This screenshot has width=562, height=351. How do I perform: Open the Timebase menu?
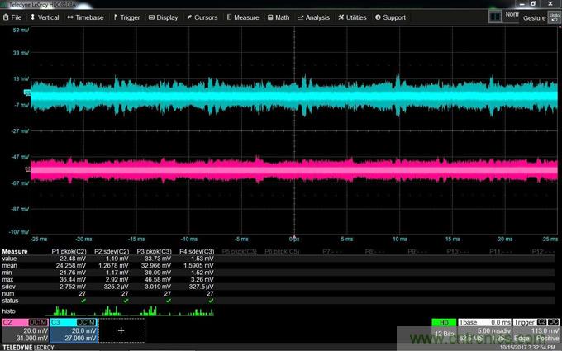(x=84, y=17)
